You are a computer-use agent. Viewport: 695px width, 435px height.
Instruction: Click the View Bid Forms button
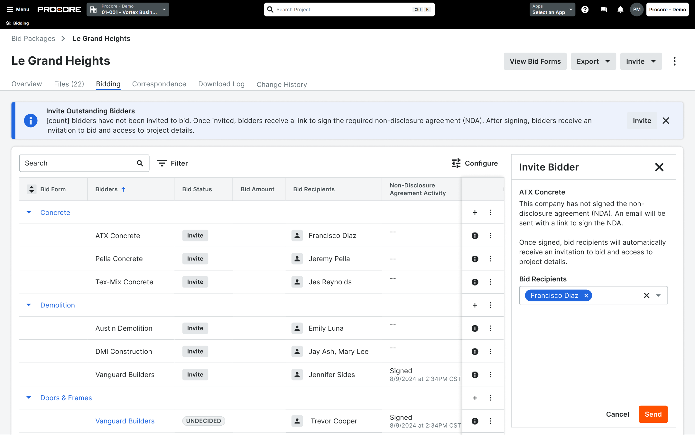(x=535, y=61)
